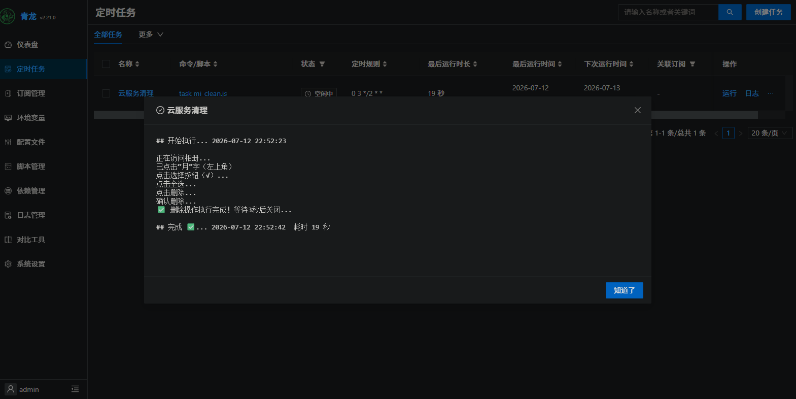Click the 创建任务 button

pyautogui.click(x=768, y=12)
